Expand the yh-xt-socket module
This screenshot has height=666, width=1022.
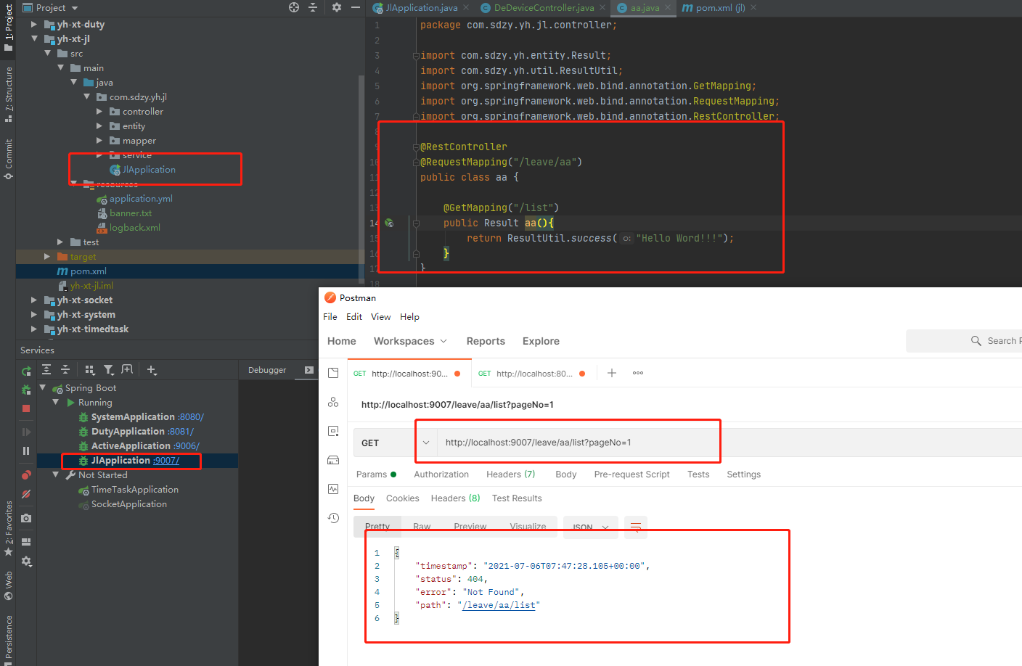point(34,300)
